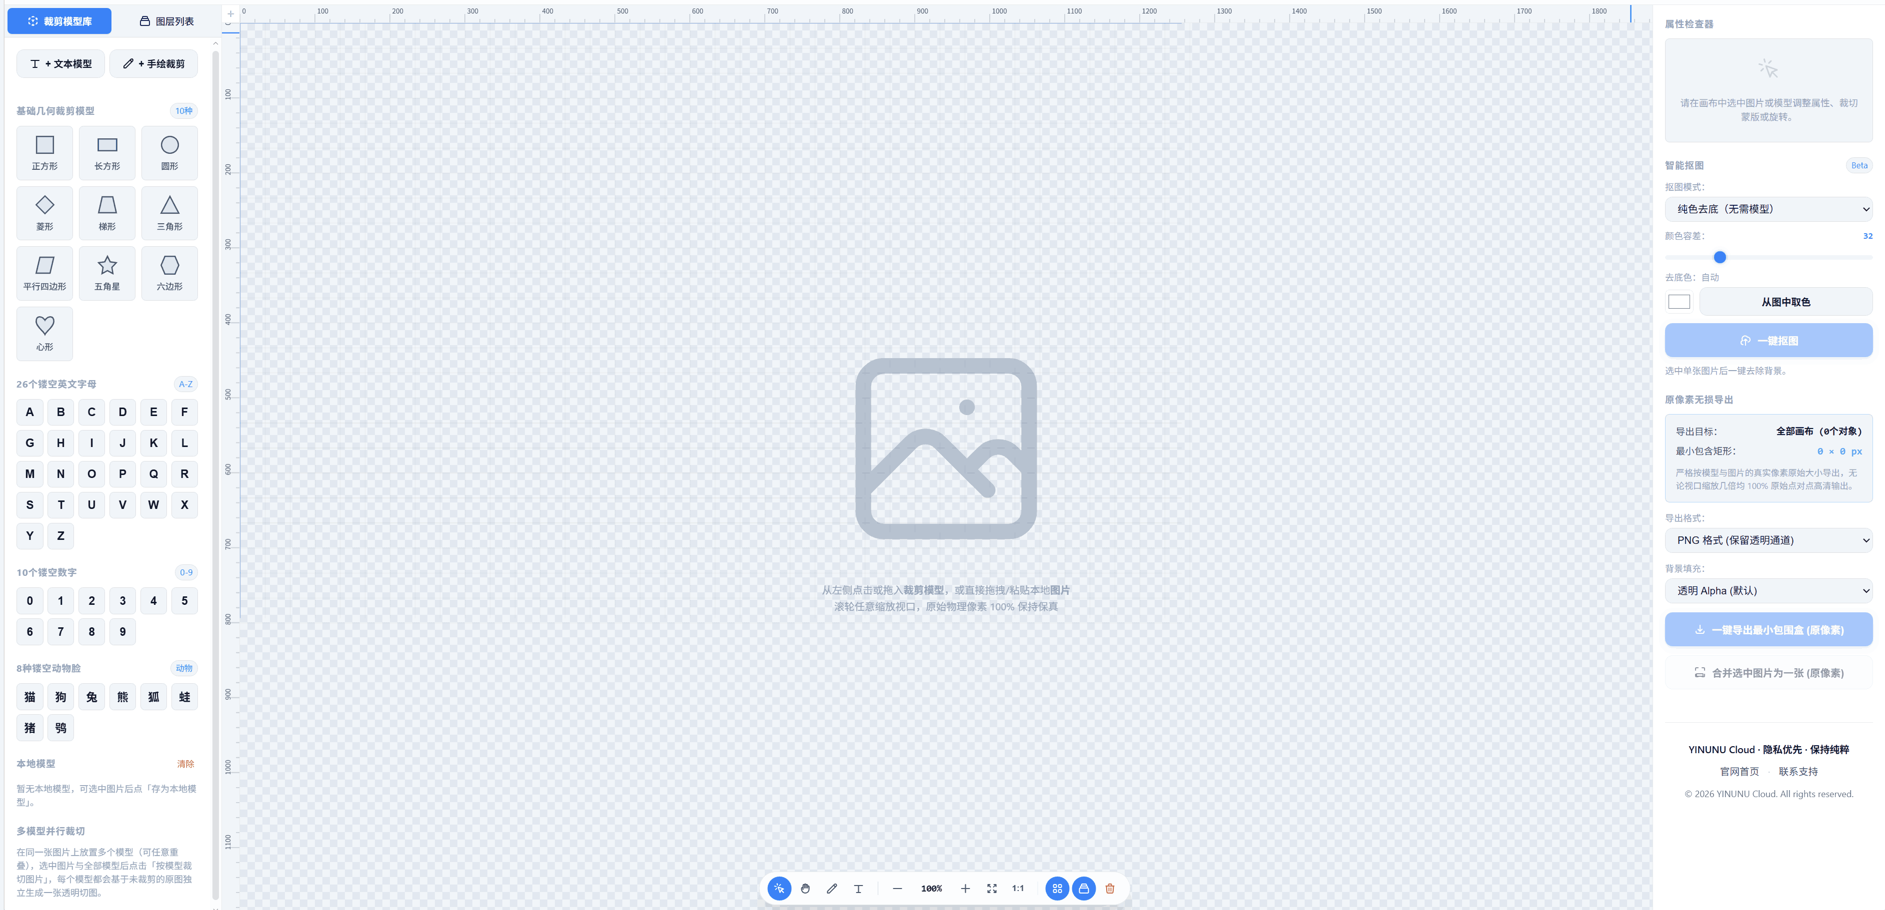The image size is (1885, 910).
Task: Switch to the 图层列表 tab
Action: coord(166,21)
